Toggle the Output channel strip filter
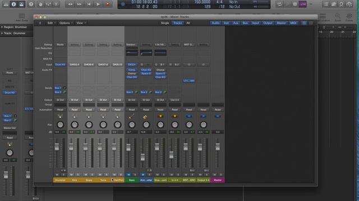 pos(268,23)
